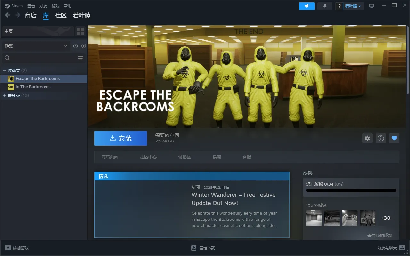Enter Big Picture mode monitor icon
Image resolution: width=410 pixels, height=256 pixels.
point(372,6)
